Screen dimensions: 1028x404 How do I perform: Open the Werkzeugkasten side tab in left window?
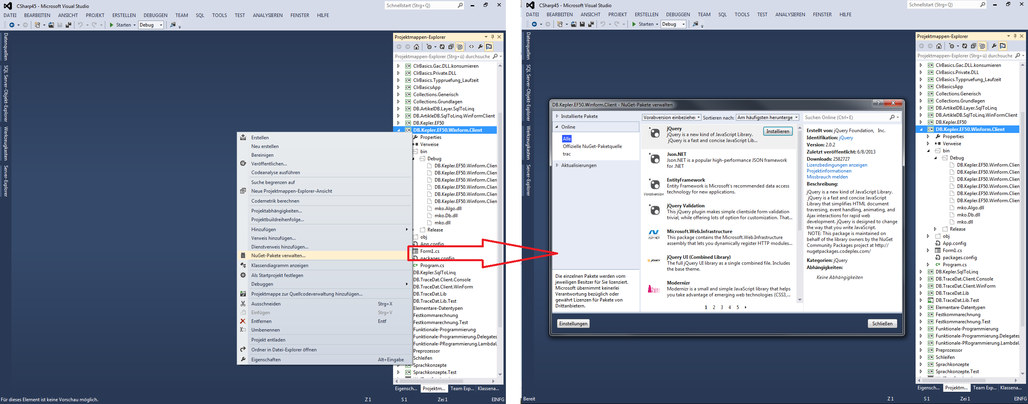[x=6, y=144]
